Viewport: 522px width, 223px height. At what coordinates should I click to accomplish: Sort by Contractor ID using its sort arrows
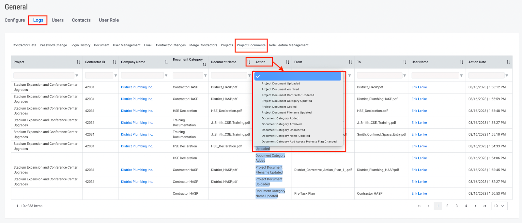(114, 62)
